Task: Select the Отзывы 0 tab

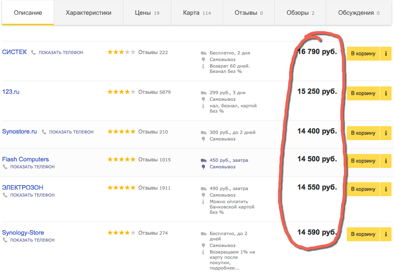Action: click(x=248, y=13)
